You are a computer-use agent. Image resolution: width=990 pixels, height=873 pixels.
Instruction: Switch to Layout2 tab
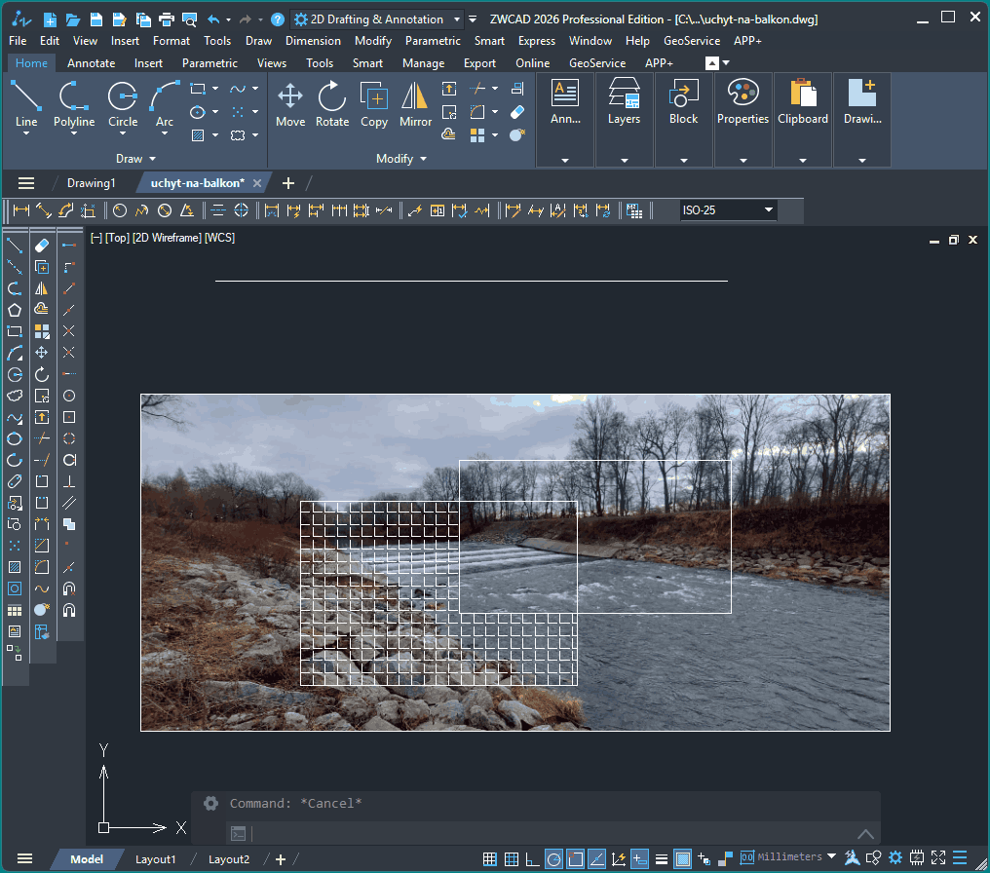229,859
